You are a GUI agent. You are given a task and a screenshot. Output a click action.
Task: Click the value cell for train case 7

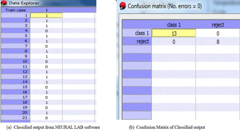coord(46,46)
